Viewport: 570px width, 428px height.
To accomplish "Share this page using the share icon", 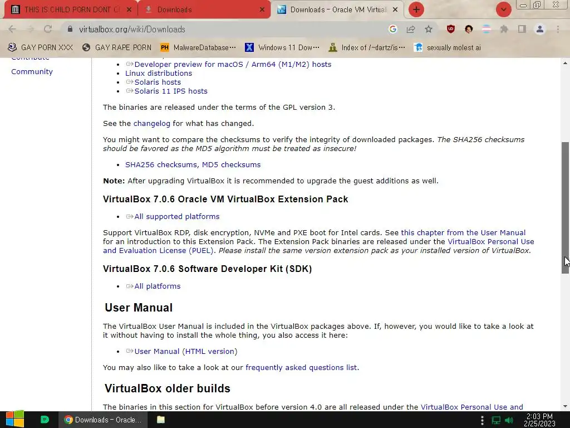I will tap(411, 29).
